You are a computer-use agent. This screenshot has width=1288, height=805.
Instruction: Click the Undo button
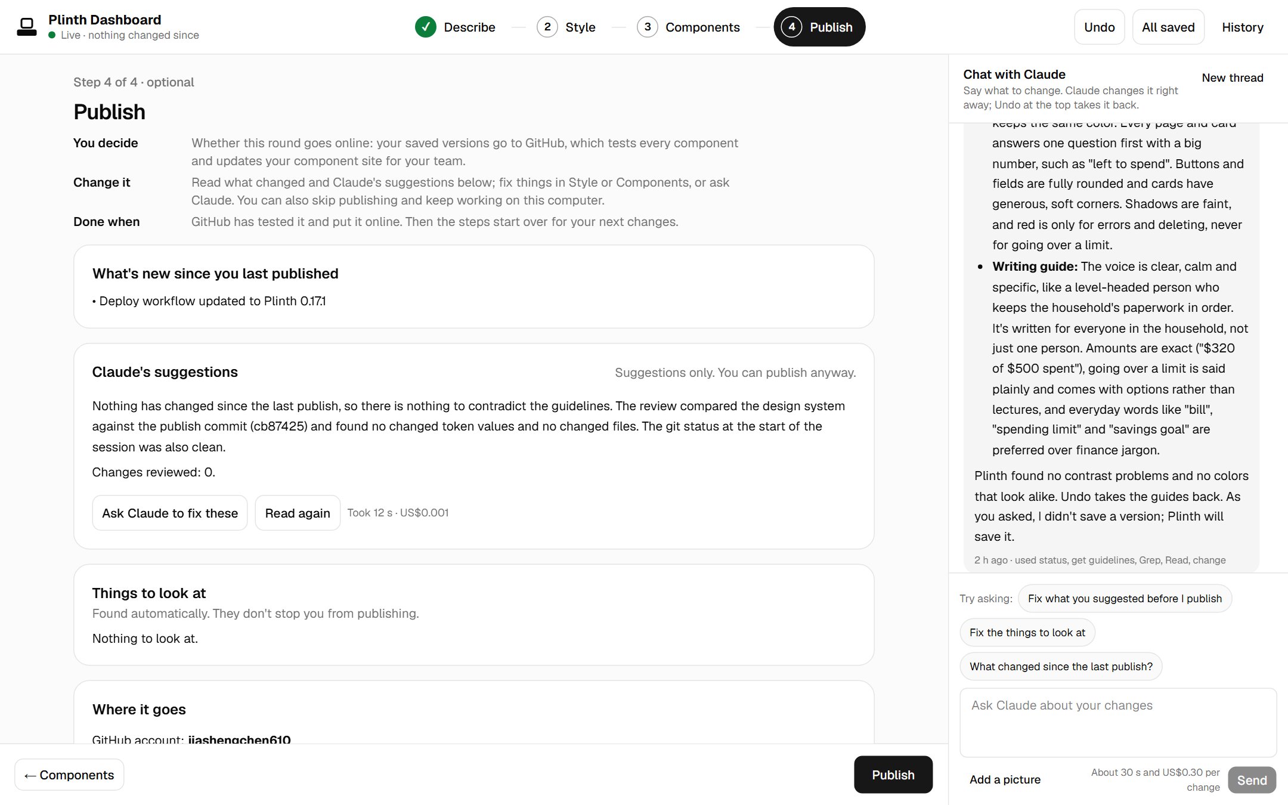pyautogui.click(x=1099, y=27)
